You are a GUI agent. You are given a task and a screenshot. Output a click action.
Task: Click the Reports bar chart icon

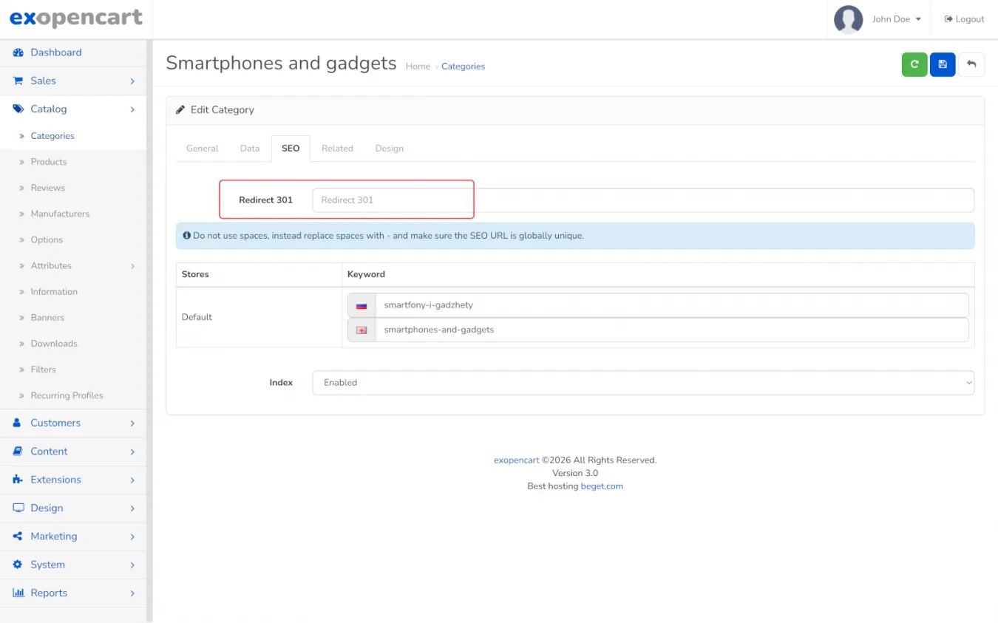click(x=18, y=593)
